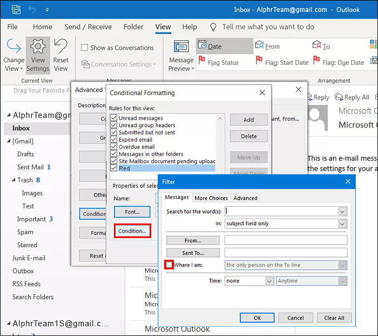Switch to the More Choices tab

(x=211, y=198)
